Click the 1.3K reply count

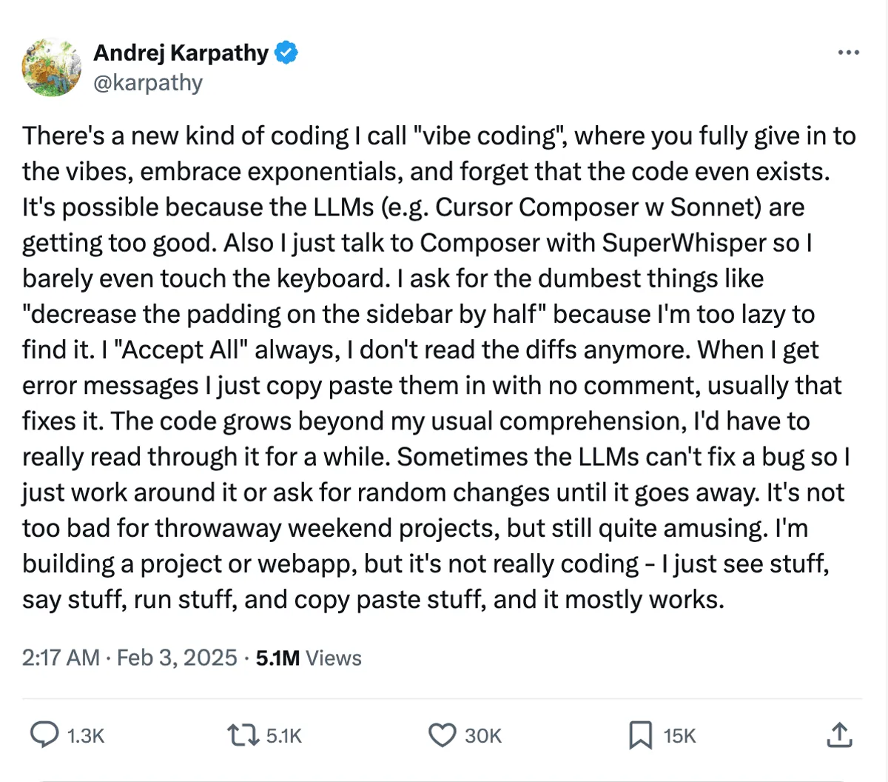click(x=86, y=735)
